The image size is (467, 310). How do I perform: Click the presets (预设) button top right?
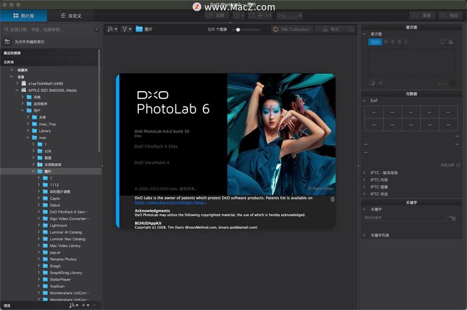coord(449,15)
